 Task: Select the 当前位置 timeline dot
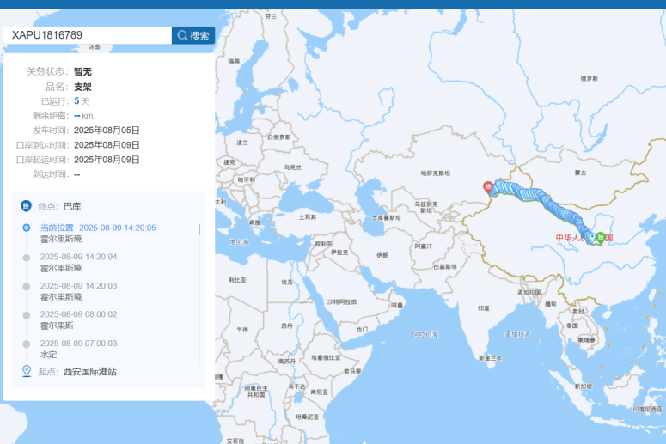coord(27,228)
